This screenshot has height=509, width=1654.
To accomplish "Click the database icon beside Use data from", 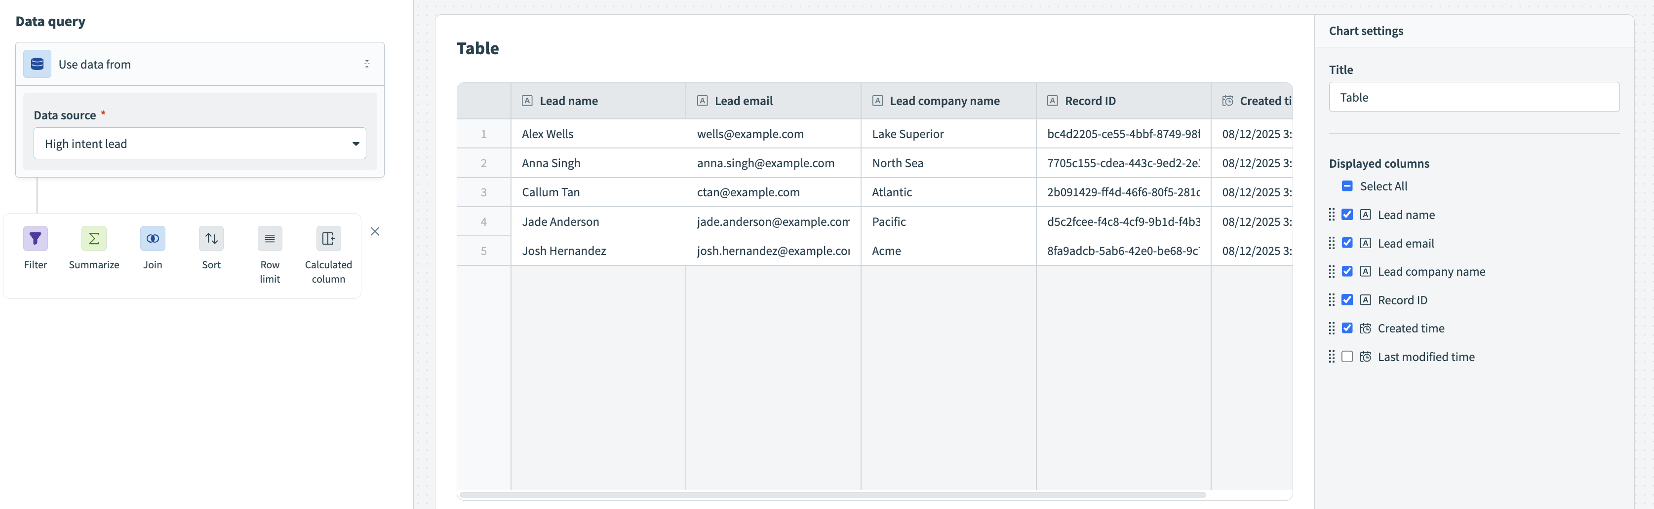I will 37,64.
